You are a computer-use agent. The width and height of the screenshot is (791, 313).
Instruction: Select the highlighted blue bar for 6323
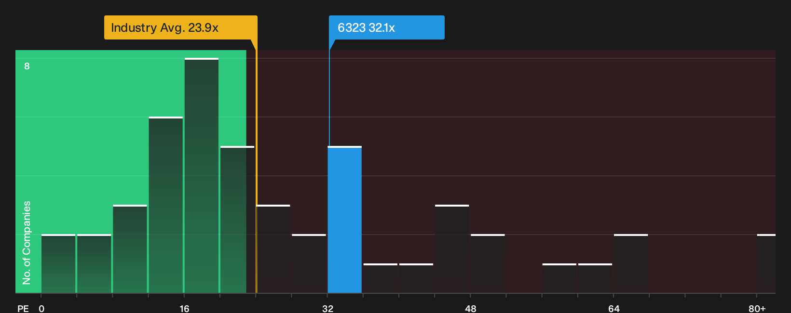pos(345,220)
